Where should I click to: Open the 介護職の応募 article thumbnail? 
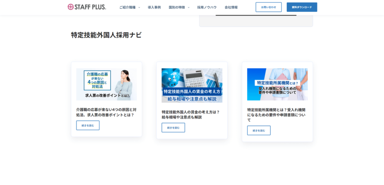click(x=106, y=84)
